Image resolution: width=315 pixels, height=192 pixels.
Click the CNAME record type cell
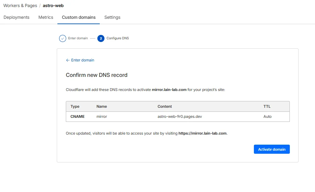(x=78, y=116)
